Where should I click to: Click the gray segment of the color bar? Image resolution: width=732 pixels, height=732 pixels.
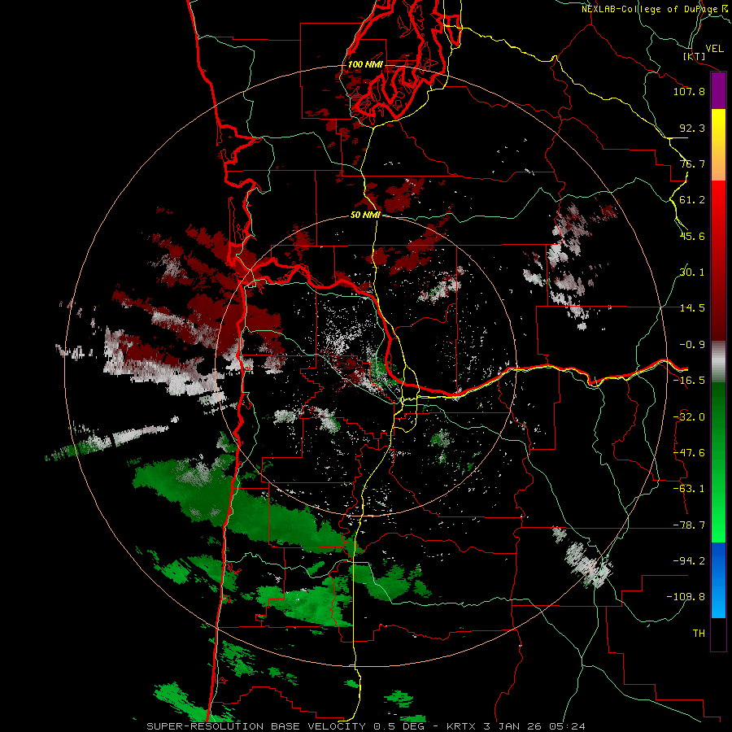click(x=718, y=362)
